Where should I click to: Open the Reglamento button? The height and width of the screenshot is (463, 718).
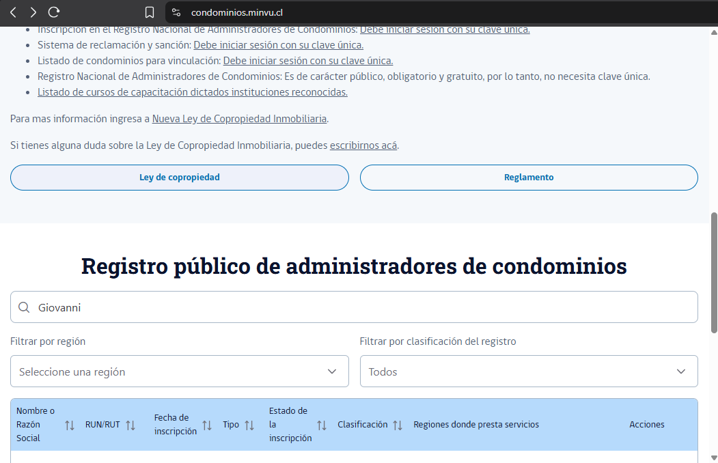coord(529,178)
